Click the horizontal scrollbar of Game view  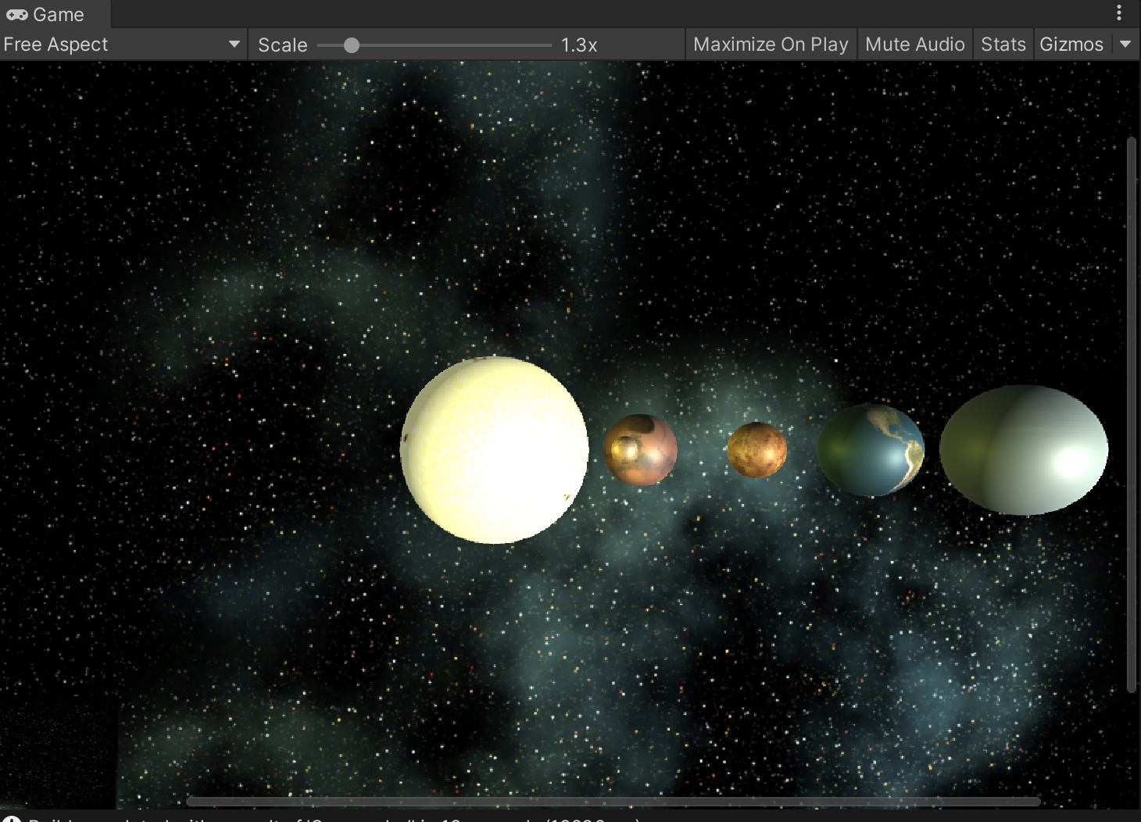coord(613,802)
